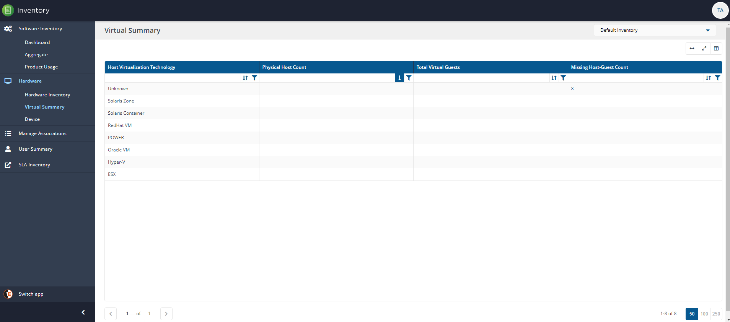Click the Hardware monitor icon

tap(8, 81)
